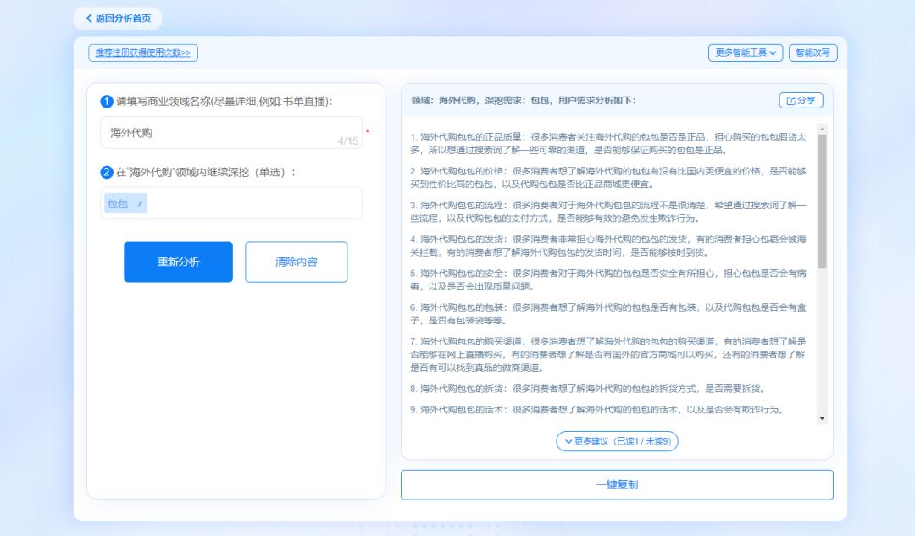Click the 清除内容 button
This screenshot has height=536, width=915.
click(x=296, y=262)
